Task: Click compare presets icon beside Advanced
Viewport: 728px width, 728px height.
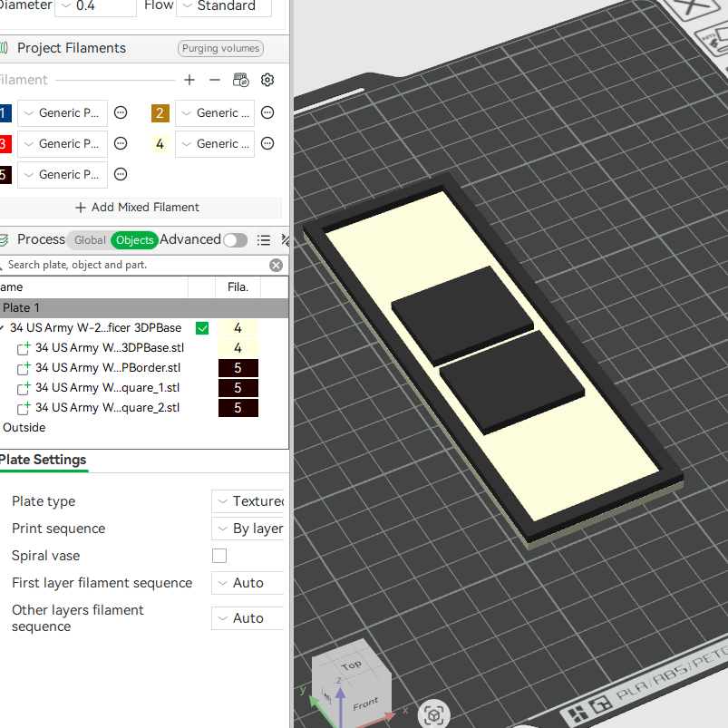Action: (x=285, y=240)
